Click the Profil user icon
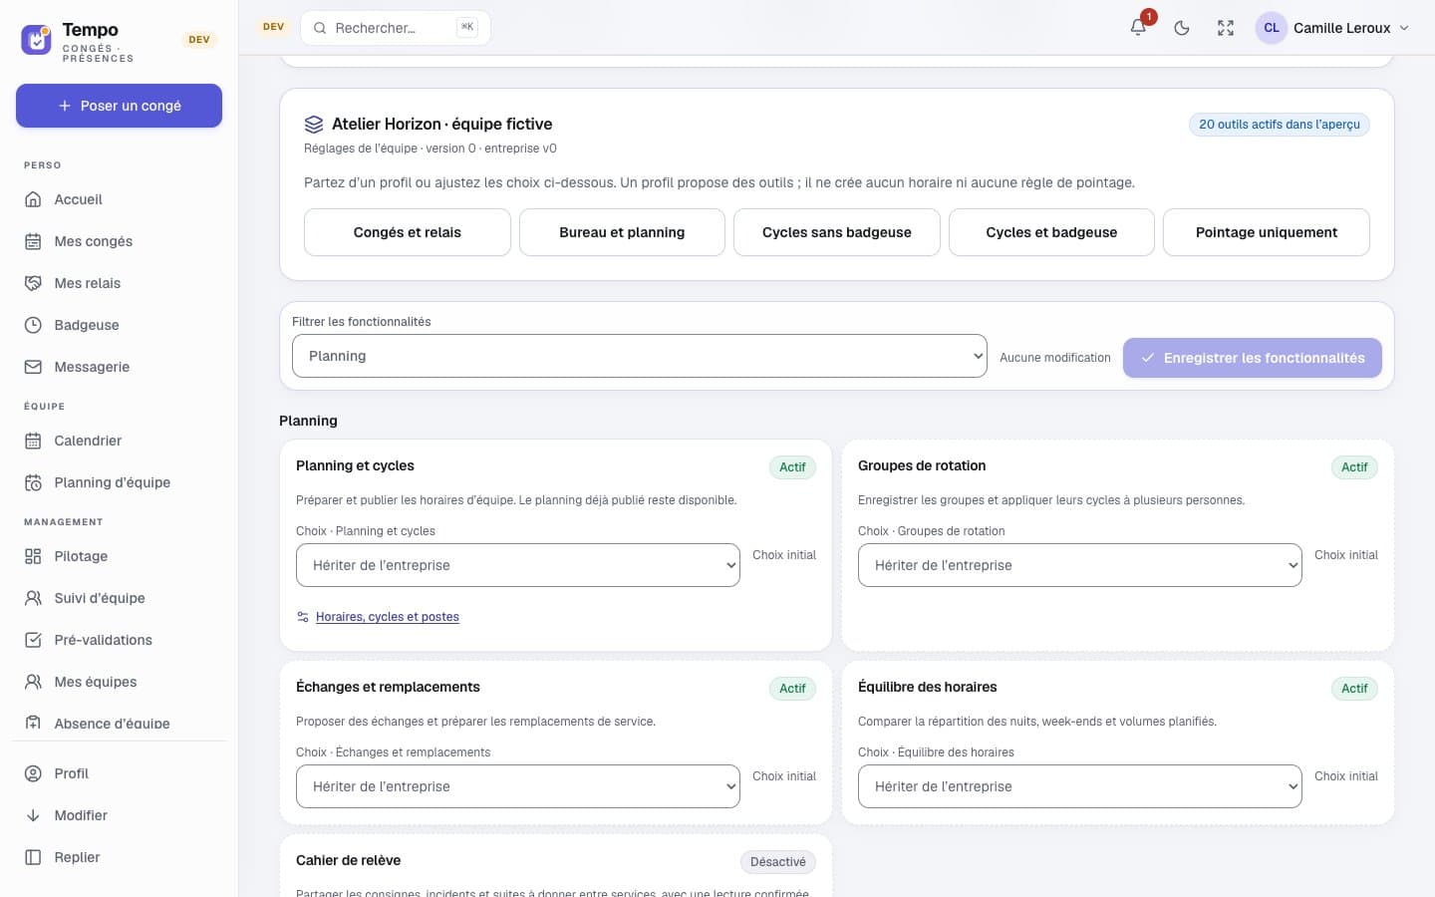 click(x=33, y=773)
